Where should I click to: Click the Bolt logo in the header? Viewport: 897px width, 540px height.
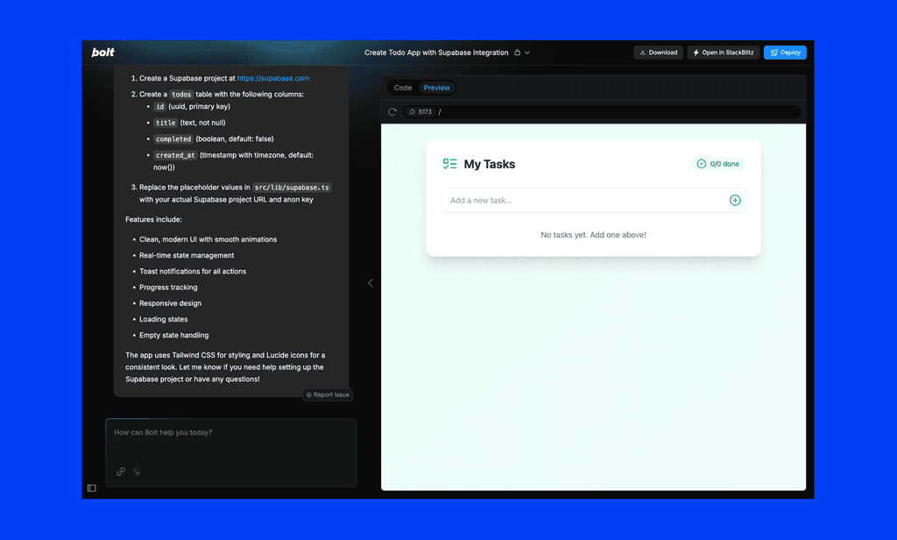[102, 52]
